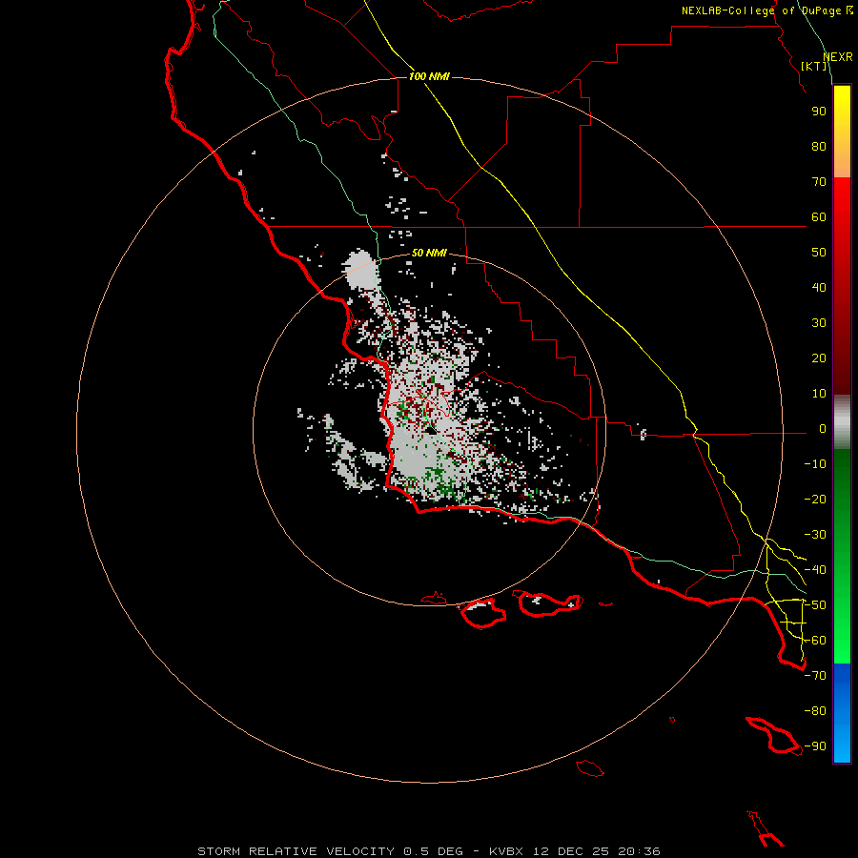Select the positive 20 scale value
Viewport: 858px width, 858px height.
coord(819,357)
